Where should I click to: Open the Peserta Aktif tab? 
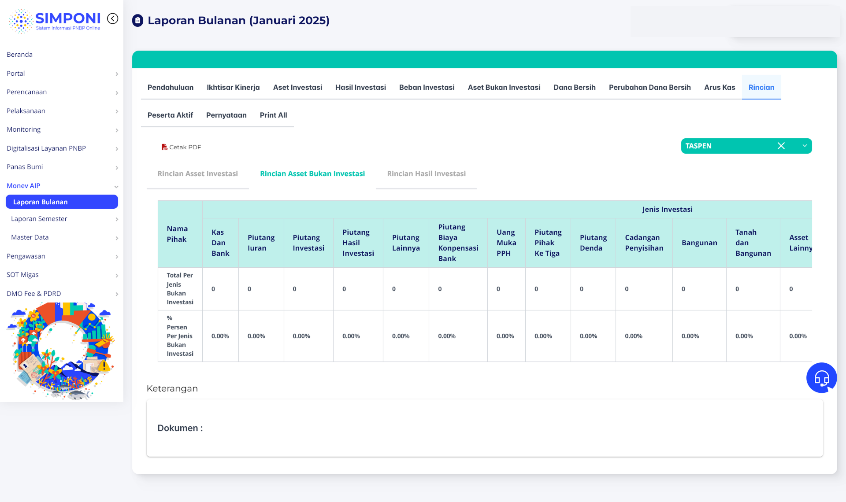[x=170, y=115]
